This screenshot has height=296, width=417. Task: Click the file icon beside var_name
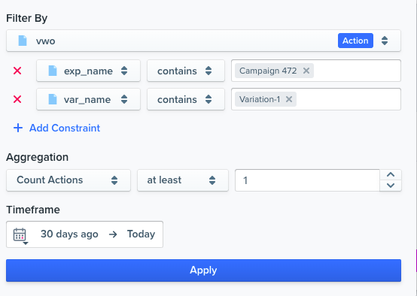(53, 99)
